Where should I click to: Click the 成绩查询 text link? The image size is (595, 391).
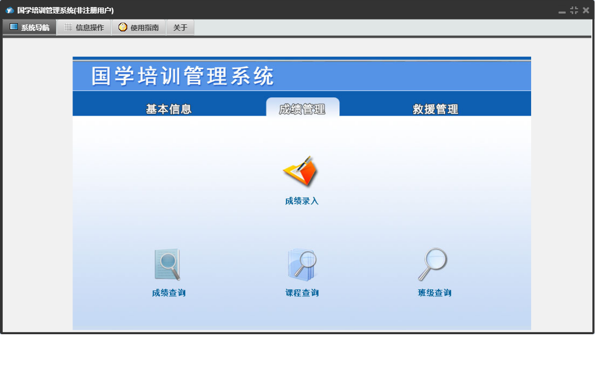coord(168,293)
